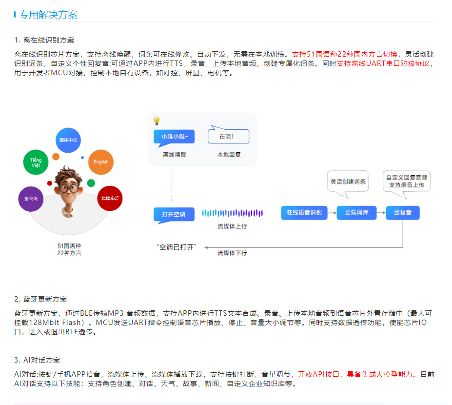Click the 51国语种 caption
The height and width of the screenshot is (405, 452).
coord(69,246)
